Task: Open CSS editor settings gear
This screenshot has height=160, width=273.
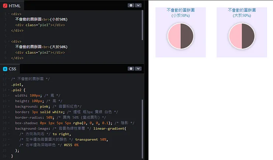Action: coord(131,68)
